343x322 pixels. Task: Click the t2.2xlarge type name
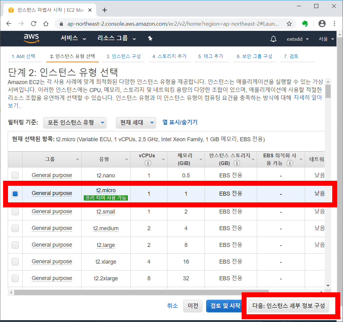click(x=106, y=278)
